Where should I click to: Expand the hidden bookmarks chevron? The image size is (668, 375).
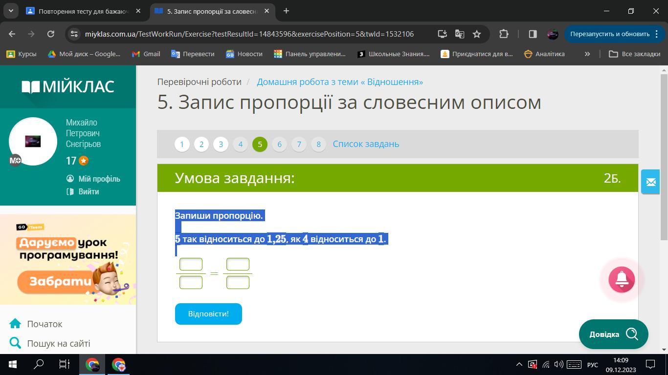(587, 54)
